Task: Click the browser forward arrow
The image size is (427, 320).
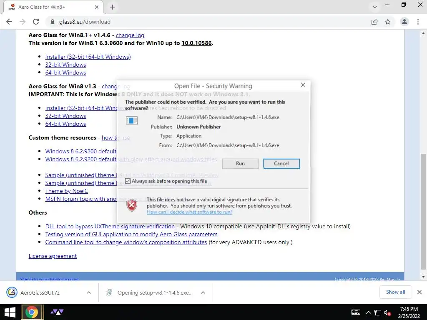Action: click(23, 22)
